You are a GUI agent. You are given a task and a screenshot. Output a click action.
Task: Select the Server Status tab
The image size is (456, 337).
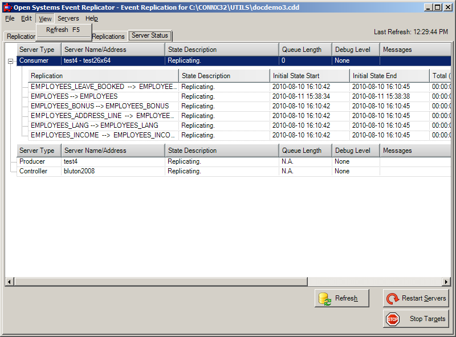pyautogui.click(x=150, y=35)
